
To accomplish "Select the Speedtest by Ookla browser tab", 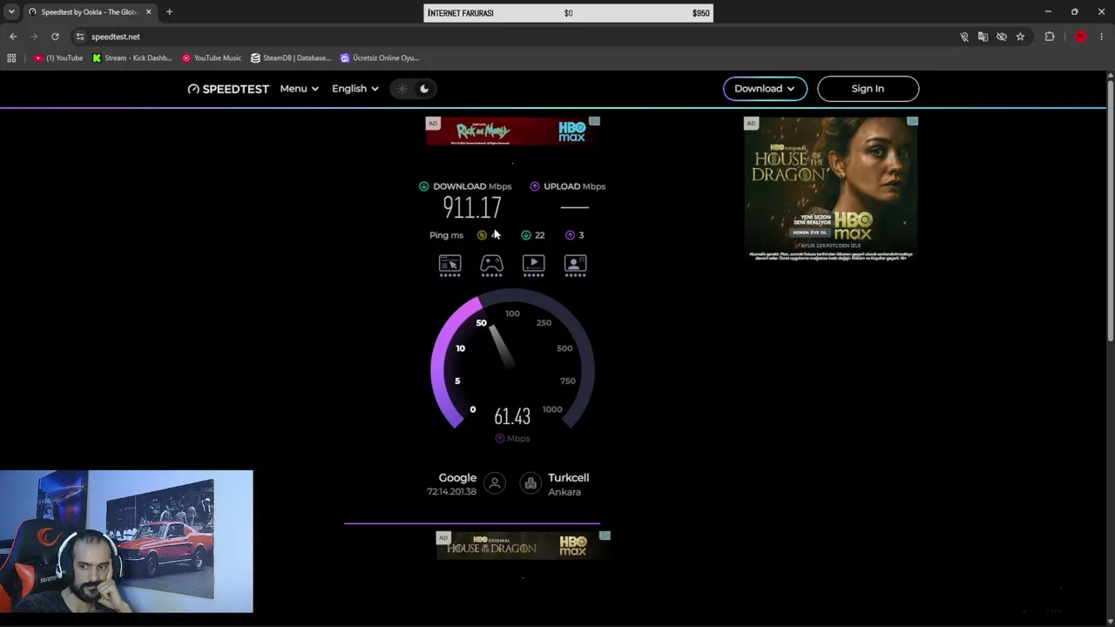I will pos(90,12).
